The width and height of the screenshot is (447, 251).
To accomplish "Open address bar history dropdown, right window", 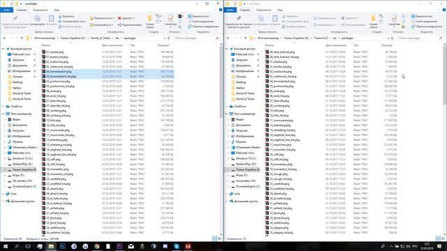I will tap(388, 38).
